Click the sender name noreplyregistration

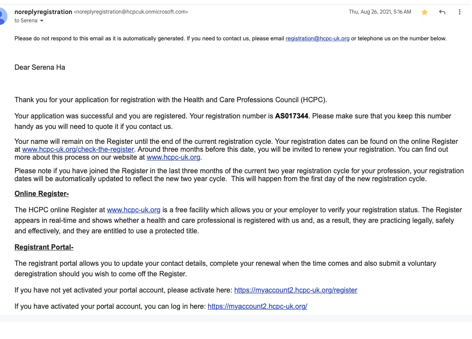43,12
